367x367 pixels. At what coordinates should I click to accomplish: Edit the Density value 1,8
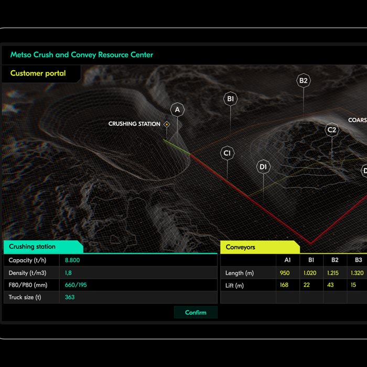69,273
